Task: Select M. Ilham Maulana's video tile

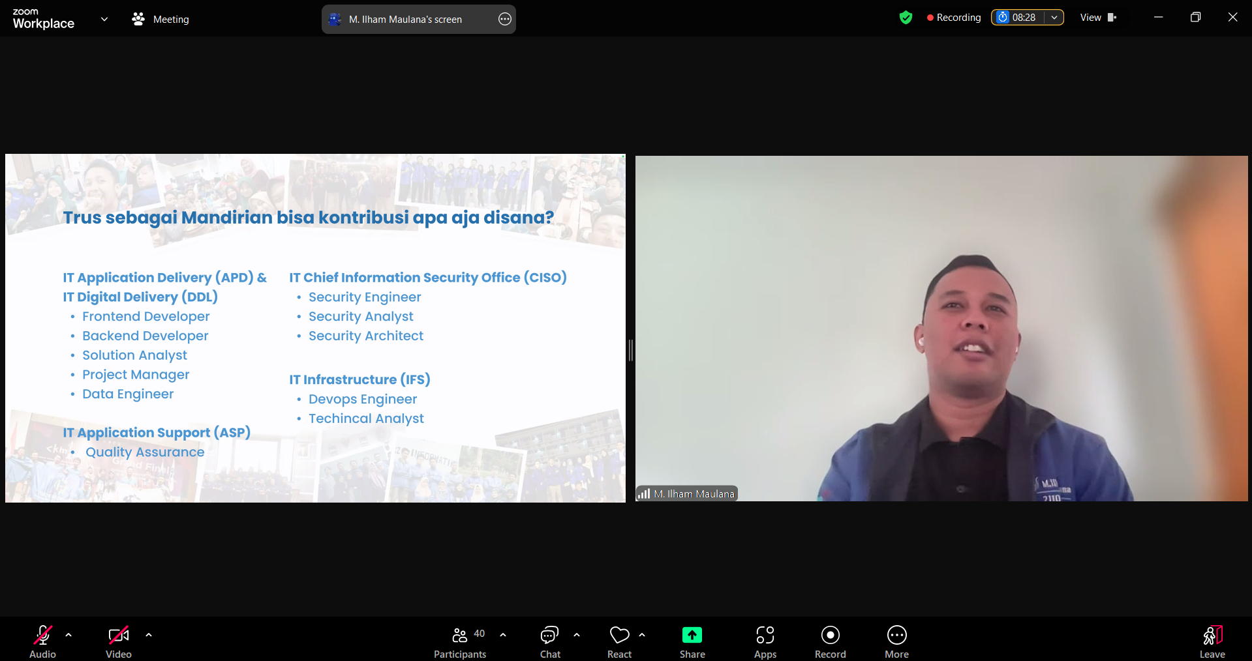Action: point(941,328)
